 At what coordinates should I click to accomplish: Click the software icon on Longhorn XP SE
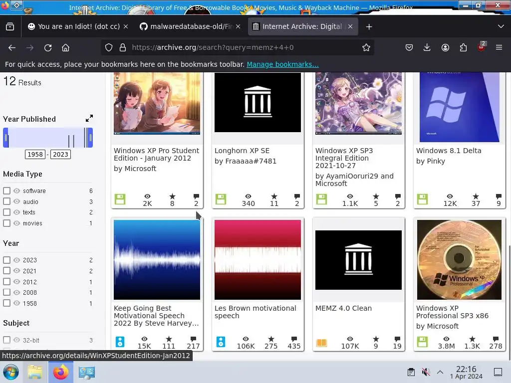click(221, 199)
